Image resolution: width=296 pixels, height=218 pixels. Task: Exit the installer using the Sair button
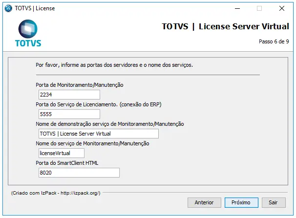point(274,202)
